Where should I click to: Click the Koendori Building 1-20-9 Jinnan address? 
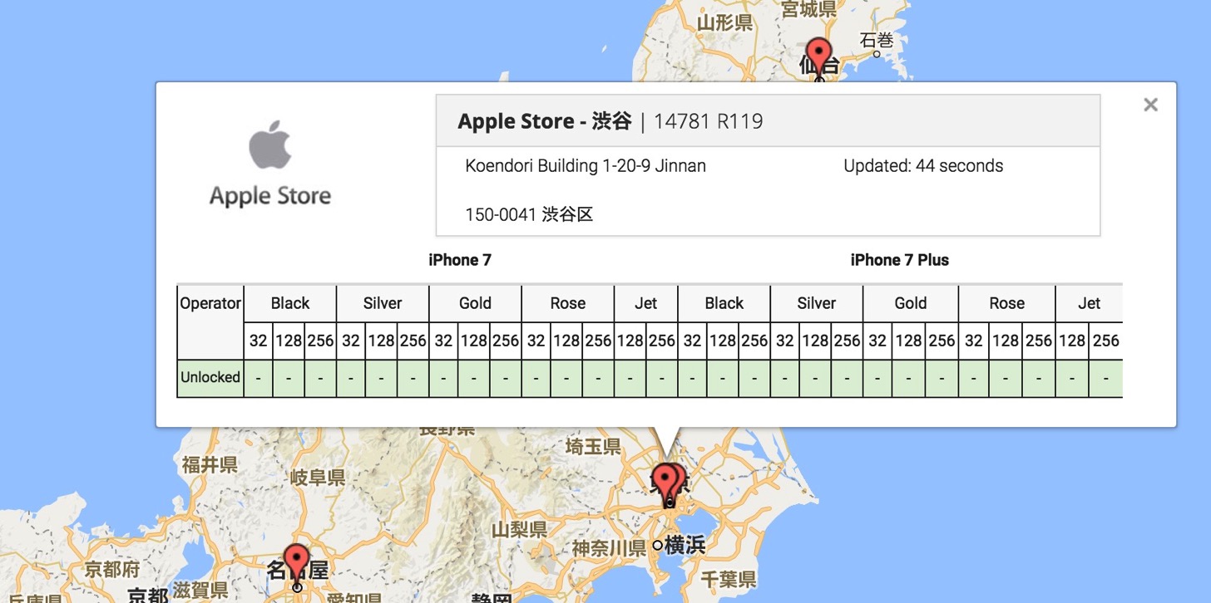coord(586,166)
